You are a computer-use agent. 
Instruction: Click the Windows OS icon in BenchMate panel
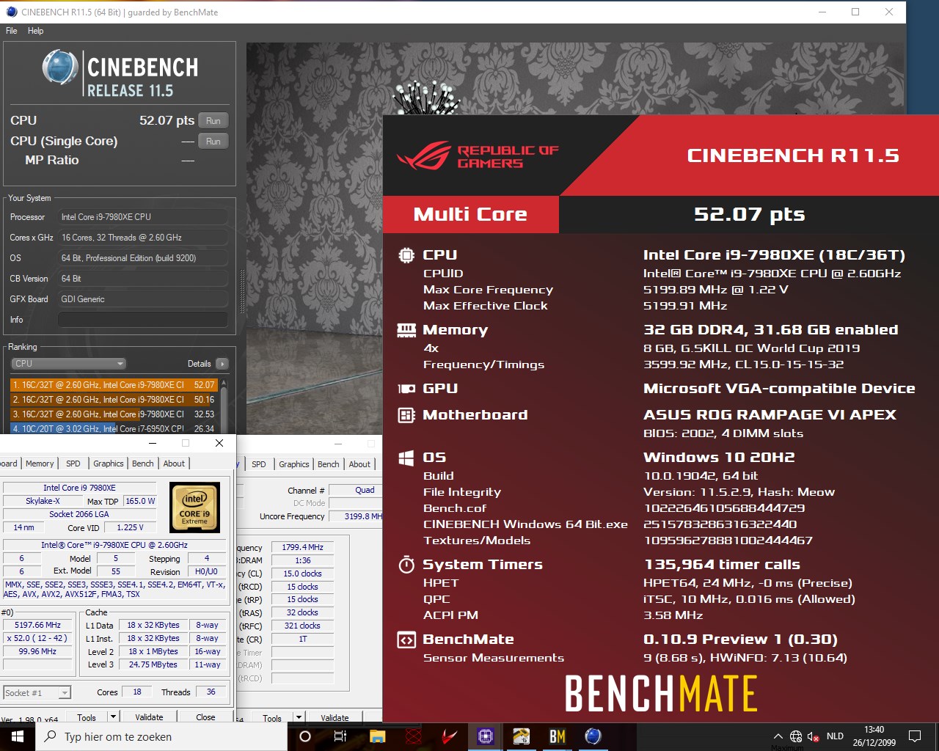coord(406,458)
